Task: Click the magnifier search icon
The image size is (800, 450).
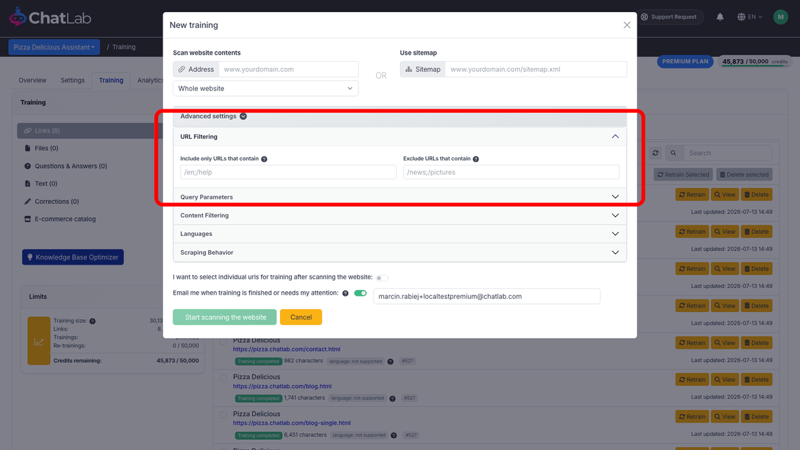Action: [x=674, y=153]
